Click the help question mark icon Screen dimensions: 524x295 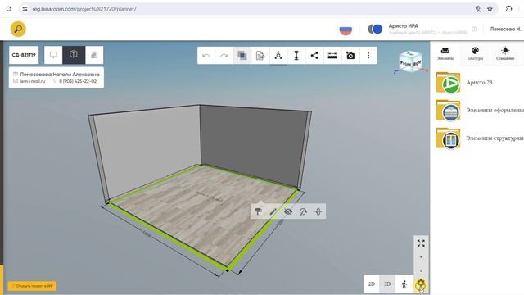point(474,29)
